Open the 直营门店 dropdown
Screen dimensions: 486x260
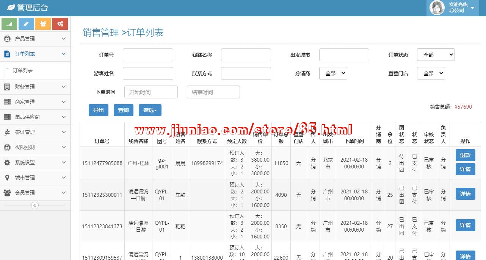point(431,73)
